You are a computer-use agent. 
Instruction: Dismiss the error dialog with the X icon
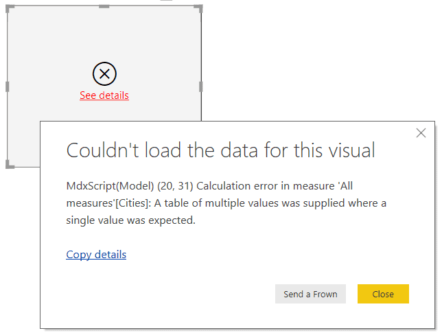tap(421, 133)
